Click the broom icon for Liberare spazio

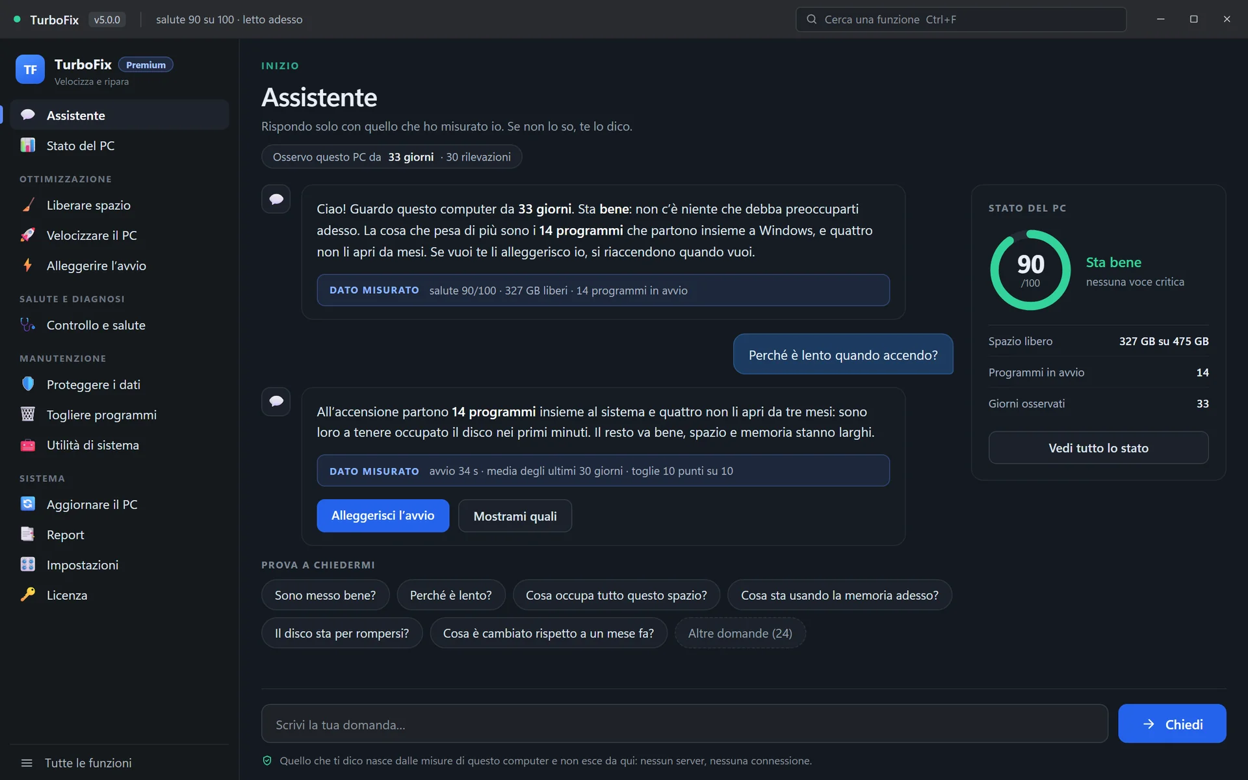[x=28, y=205]
